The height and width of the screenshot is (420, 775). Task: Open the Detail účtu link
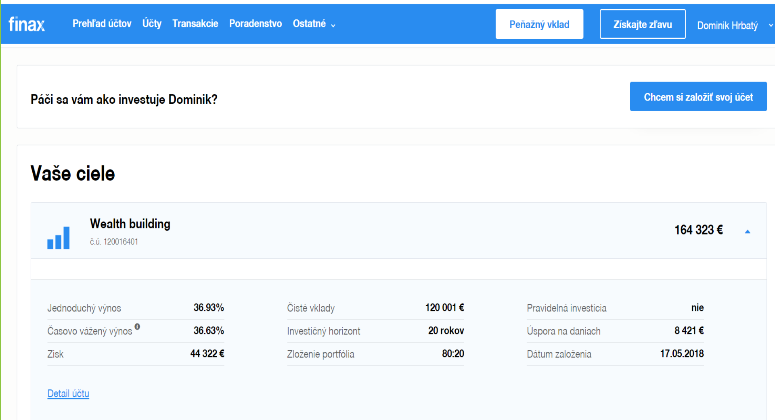[x=68, y=393]
